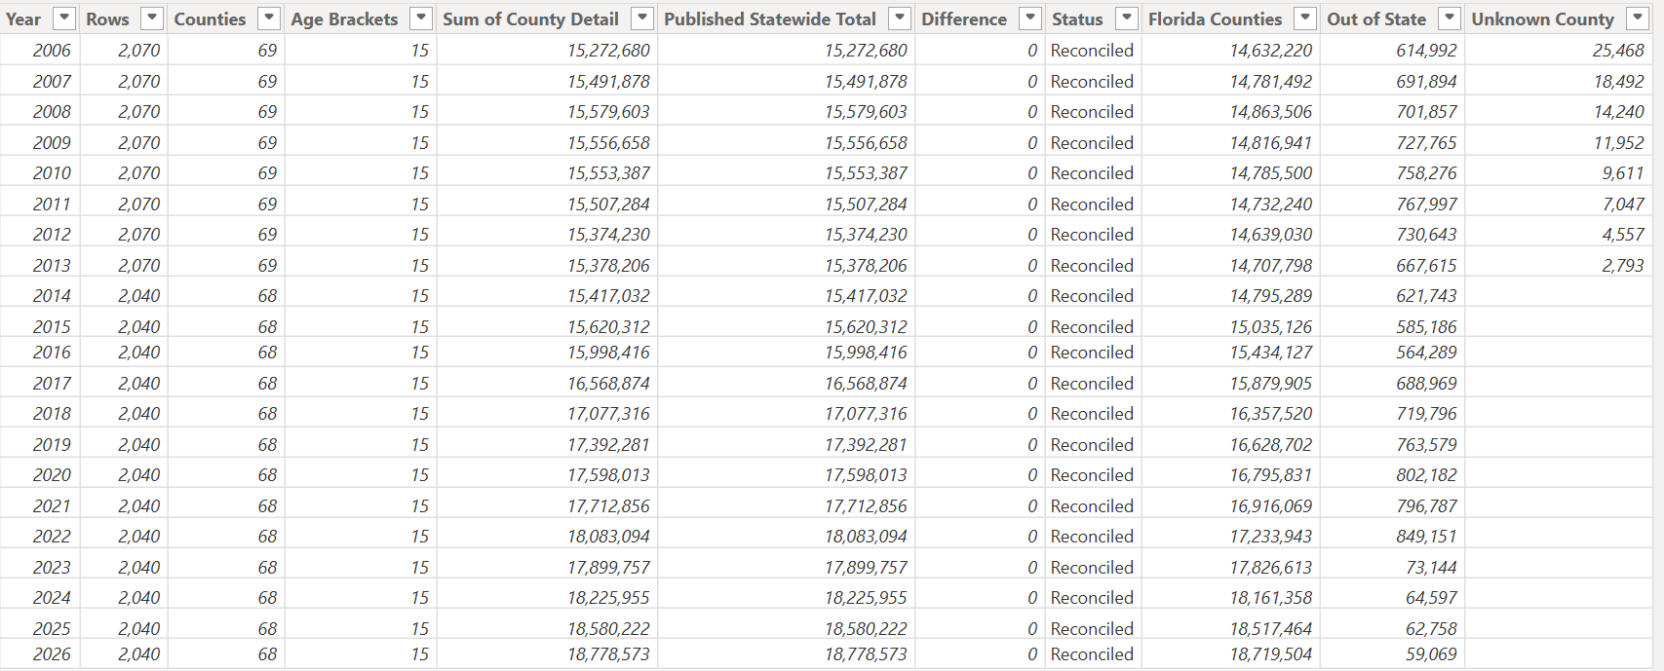Select Unknown County value 2,793

pyautogui.click(x=1623, y=265)
